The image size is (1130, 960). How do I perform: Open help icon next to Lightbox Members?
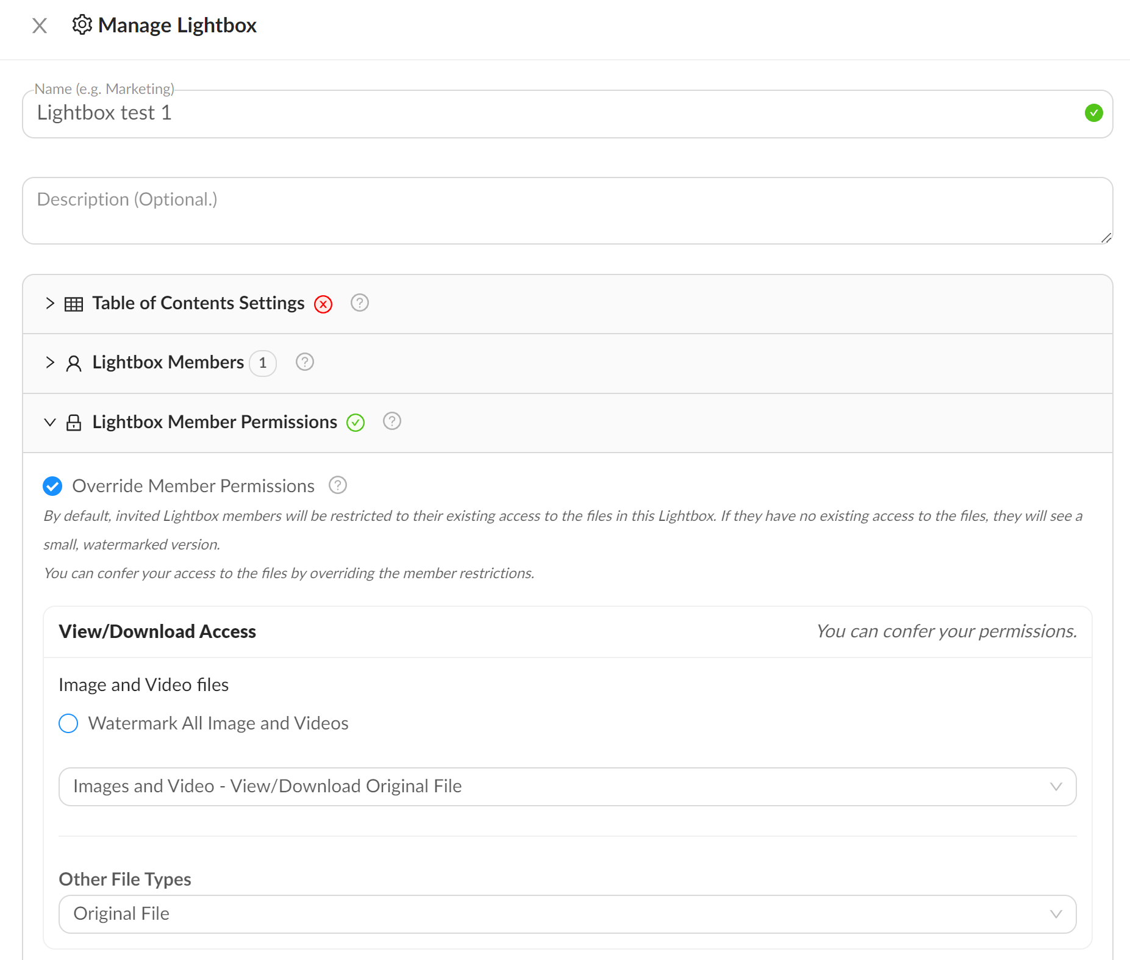pos(305,362)
